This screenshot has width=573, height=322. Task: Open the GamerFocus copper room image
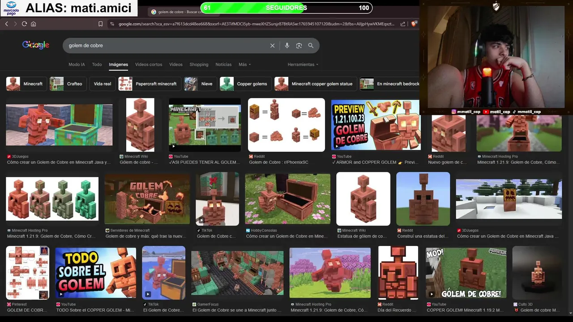click(237, 273)
